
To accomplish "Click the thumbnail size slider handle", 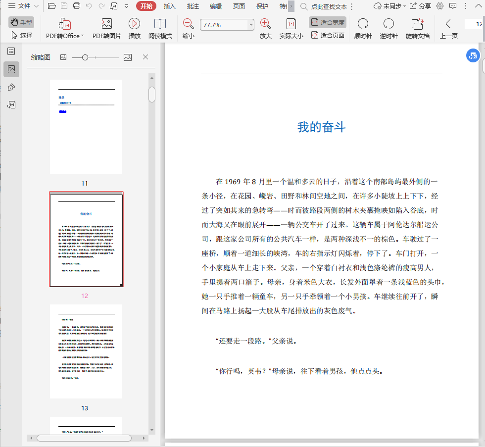I will click(85, 57).
